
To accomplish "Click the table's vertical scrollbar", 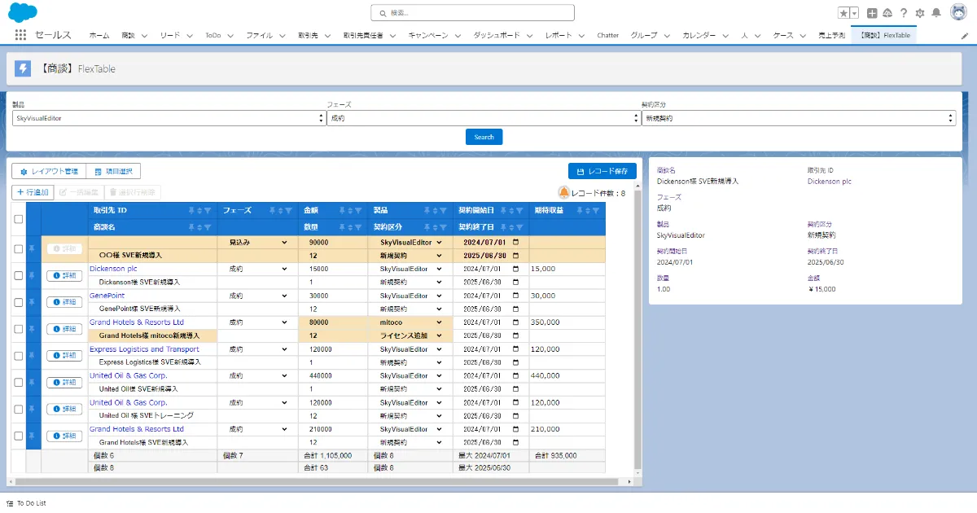I will [x=637, y=330].
